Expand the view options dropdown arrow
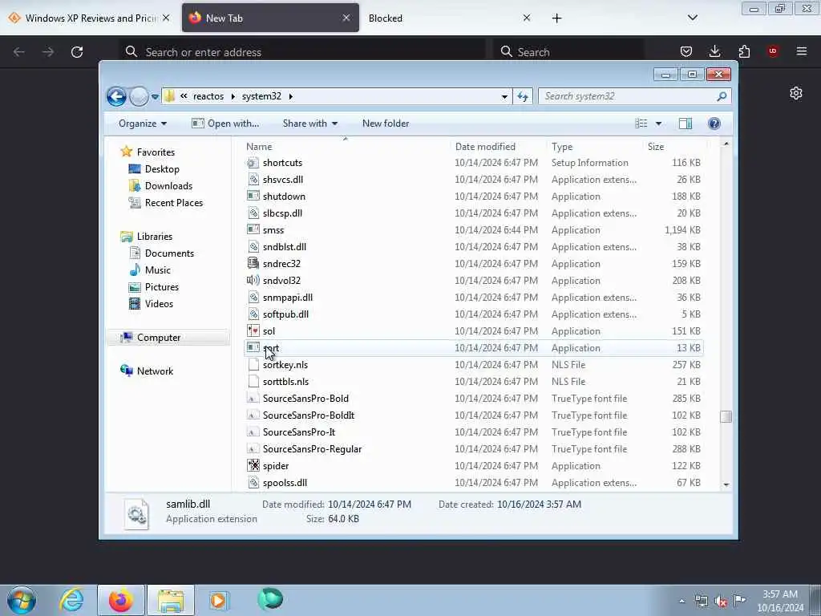The width and height of the screenshot is (821, 616). point(659,124)
